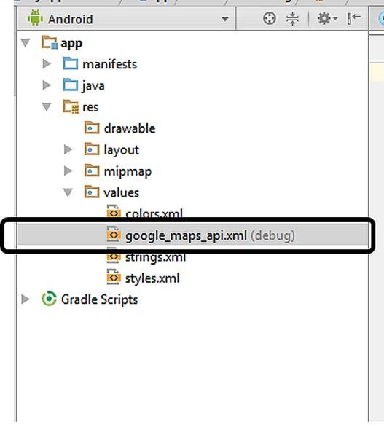Image resolution: width=384 pixels, height=427 pixels.
Task: Open the Android view dropdown arrow
Action: pyautogui.click(x=225, y=20)
